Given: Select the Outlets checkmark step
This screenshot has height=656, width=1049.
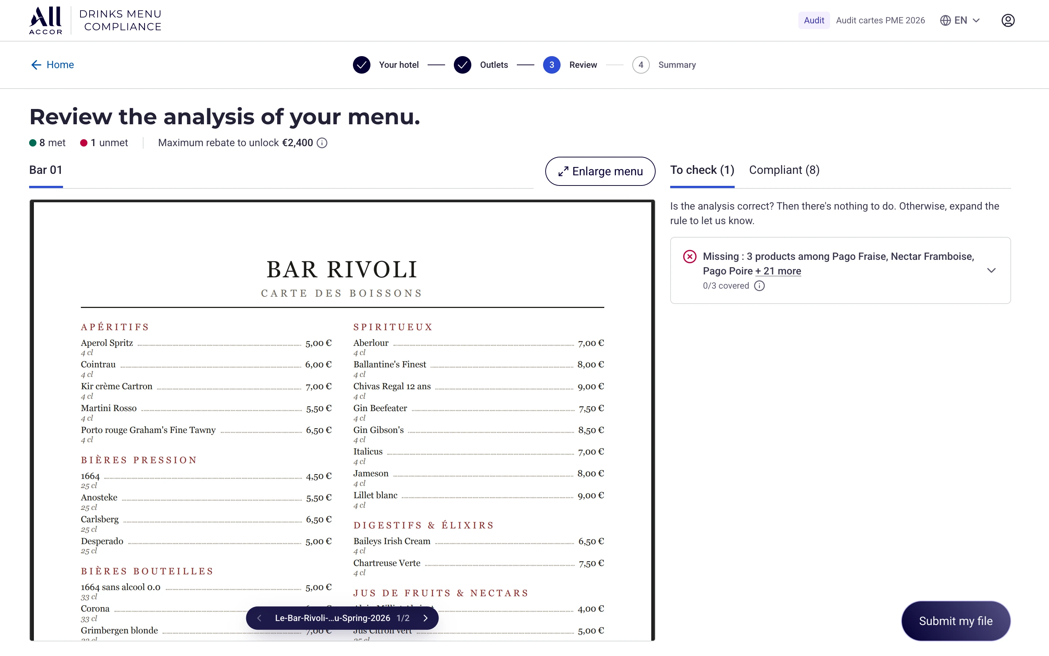Looking at the screenshot, I should [463, 65].
